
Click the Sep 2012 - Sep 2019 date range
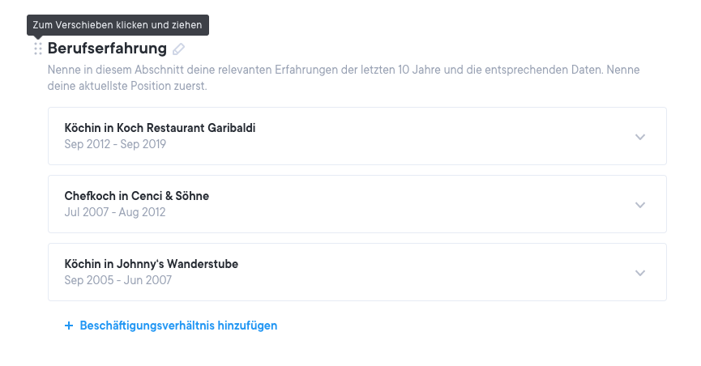[x=115, y=144]
